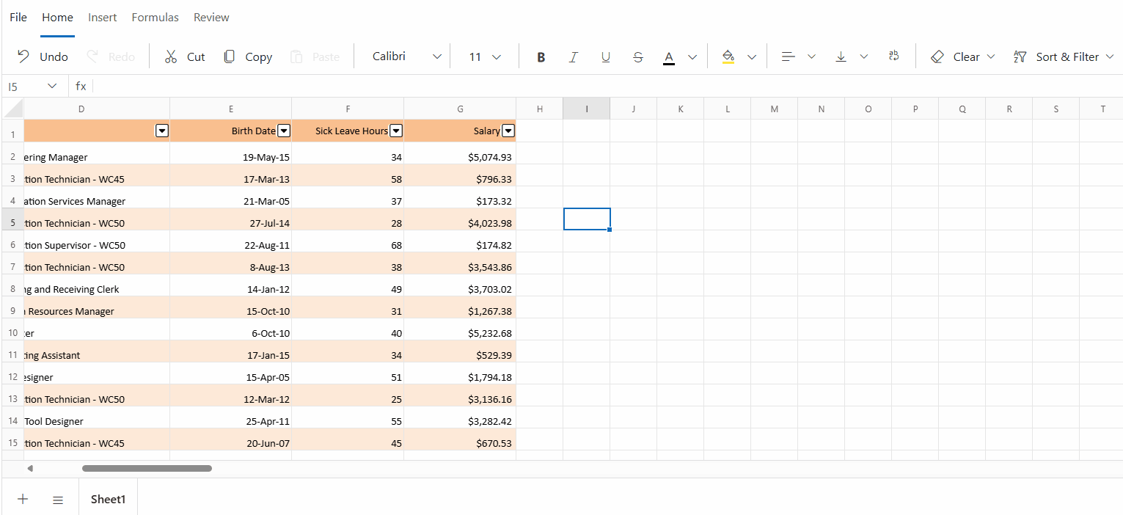Screen dimensions: 1123x515
Task: Open the column D header filter dropdown
Action: (162, 131)
